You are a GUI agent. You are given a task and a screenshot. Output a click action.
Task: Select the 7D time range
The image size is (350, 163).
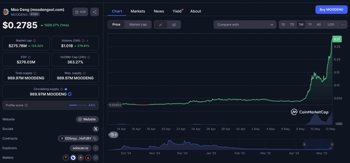pyautogui.click(x=292, y=25)
